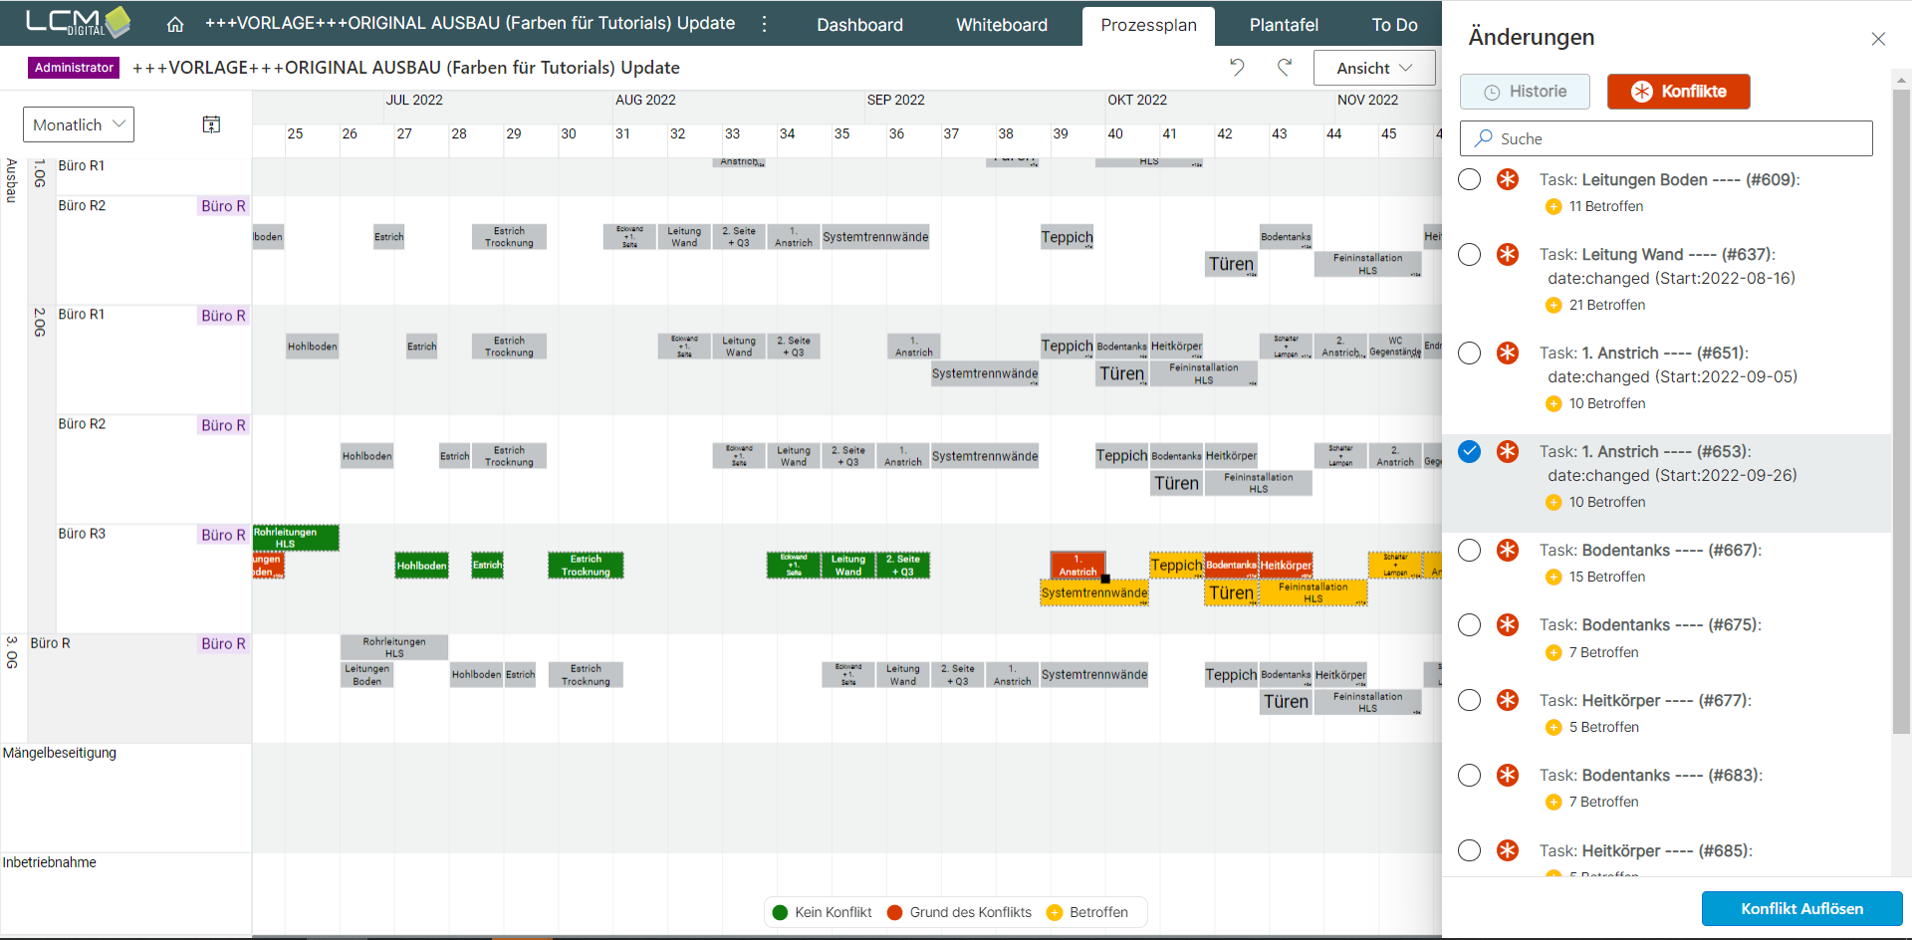Show the Historie view
Image resolution: width=1912 pixels, height=940 pixels.
pos(1525,92)
